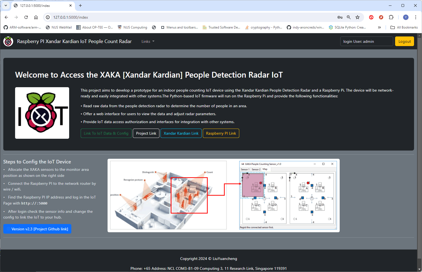Viewport: 422px width, 272px height.
Task: Open the red lightning-bolt extension icon
Action: pyautogui.click(x=381, y=17)
